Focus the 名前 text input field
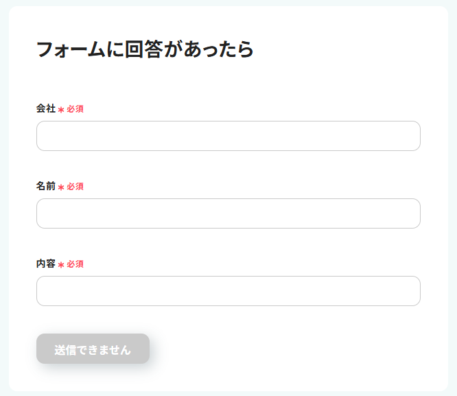The image size is (457, 396). coord(228,213)
